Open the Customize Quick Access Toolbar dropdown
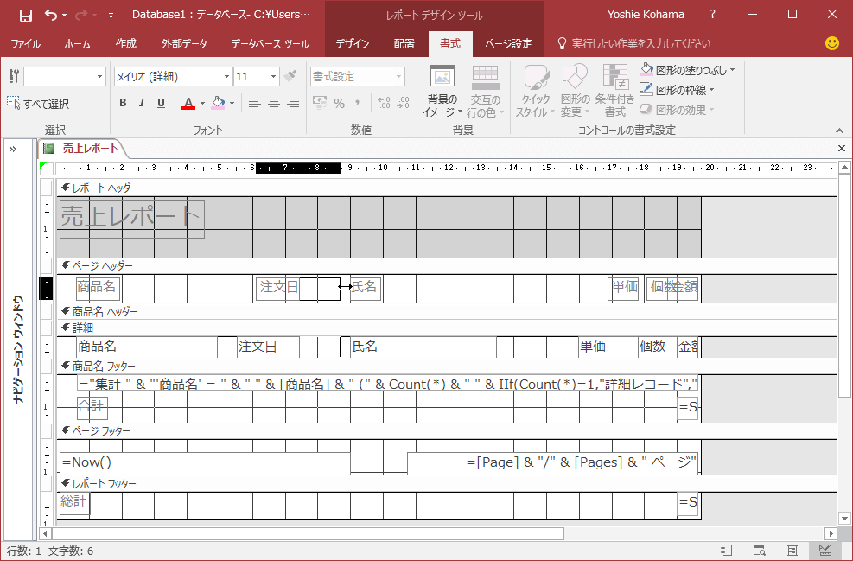The height and width of the screenshot is (561, 853). coord(111,16)
